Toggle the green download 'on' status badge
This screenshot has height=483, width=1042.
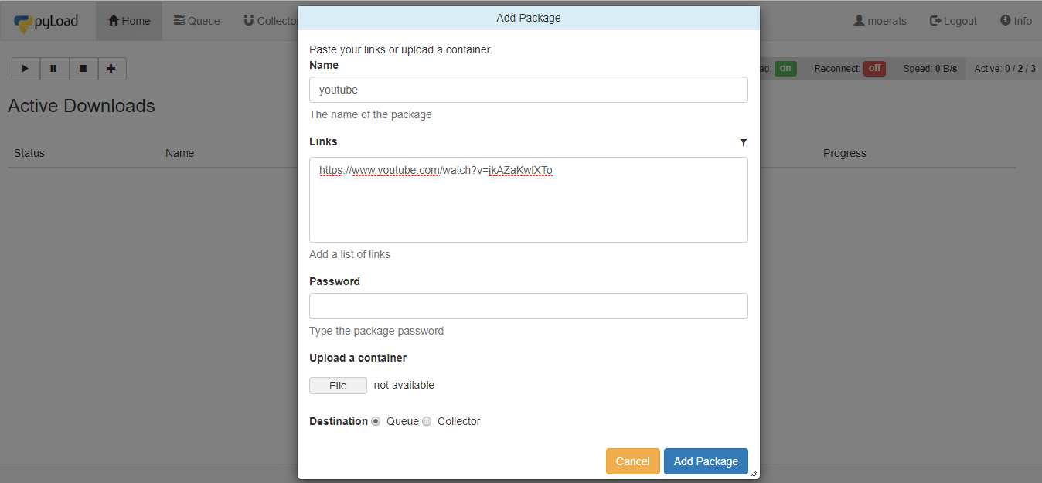pos(785,69)
